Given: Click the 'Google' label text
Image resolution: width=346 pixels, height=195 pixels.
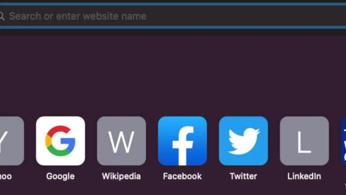Looking at the screenshot, I should 60,176.
